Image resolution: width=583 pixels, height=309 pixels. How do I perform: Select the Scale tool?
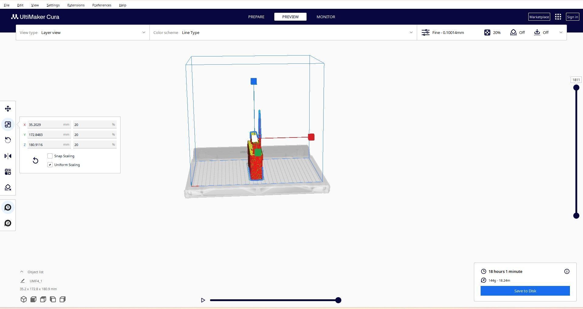coord(8,124)
